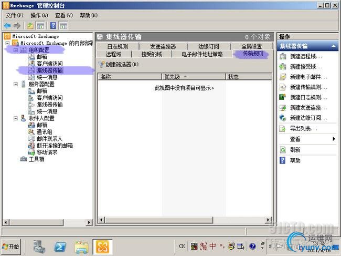341x256 pixels.
Task: Select 集线器传输 under 组织配置
Action: click(x=50, y=70)
